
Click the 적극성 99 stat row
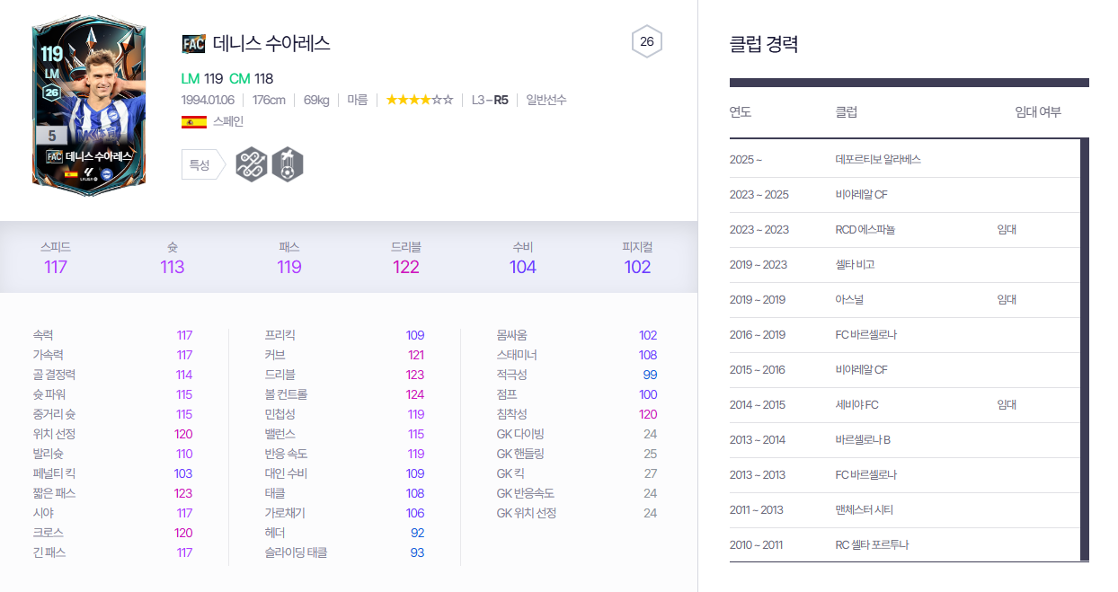click(x=577, y=375)
